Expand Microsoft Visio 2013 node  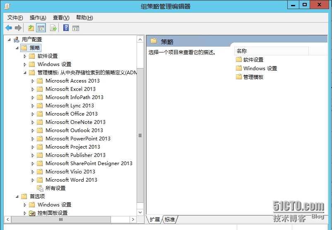[x=33, y=172]
